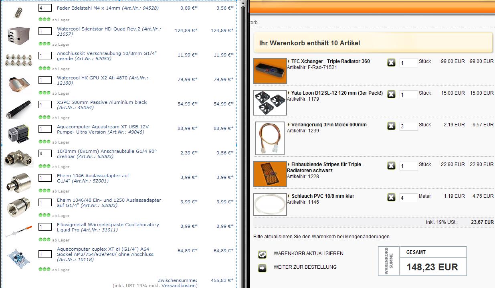Open Liquid Pro Wärmeleitpaste syringe thumbnail

coord(18,231)
